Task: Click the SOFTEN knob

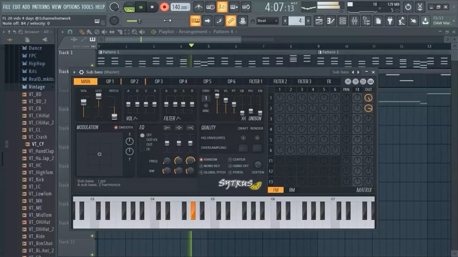Action: click(258, 165)
